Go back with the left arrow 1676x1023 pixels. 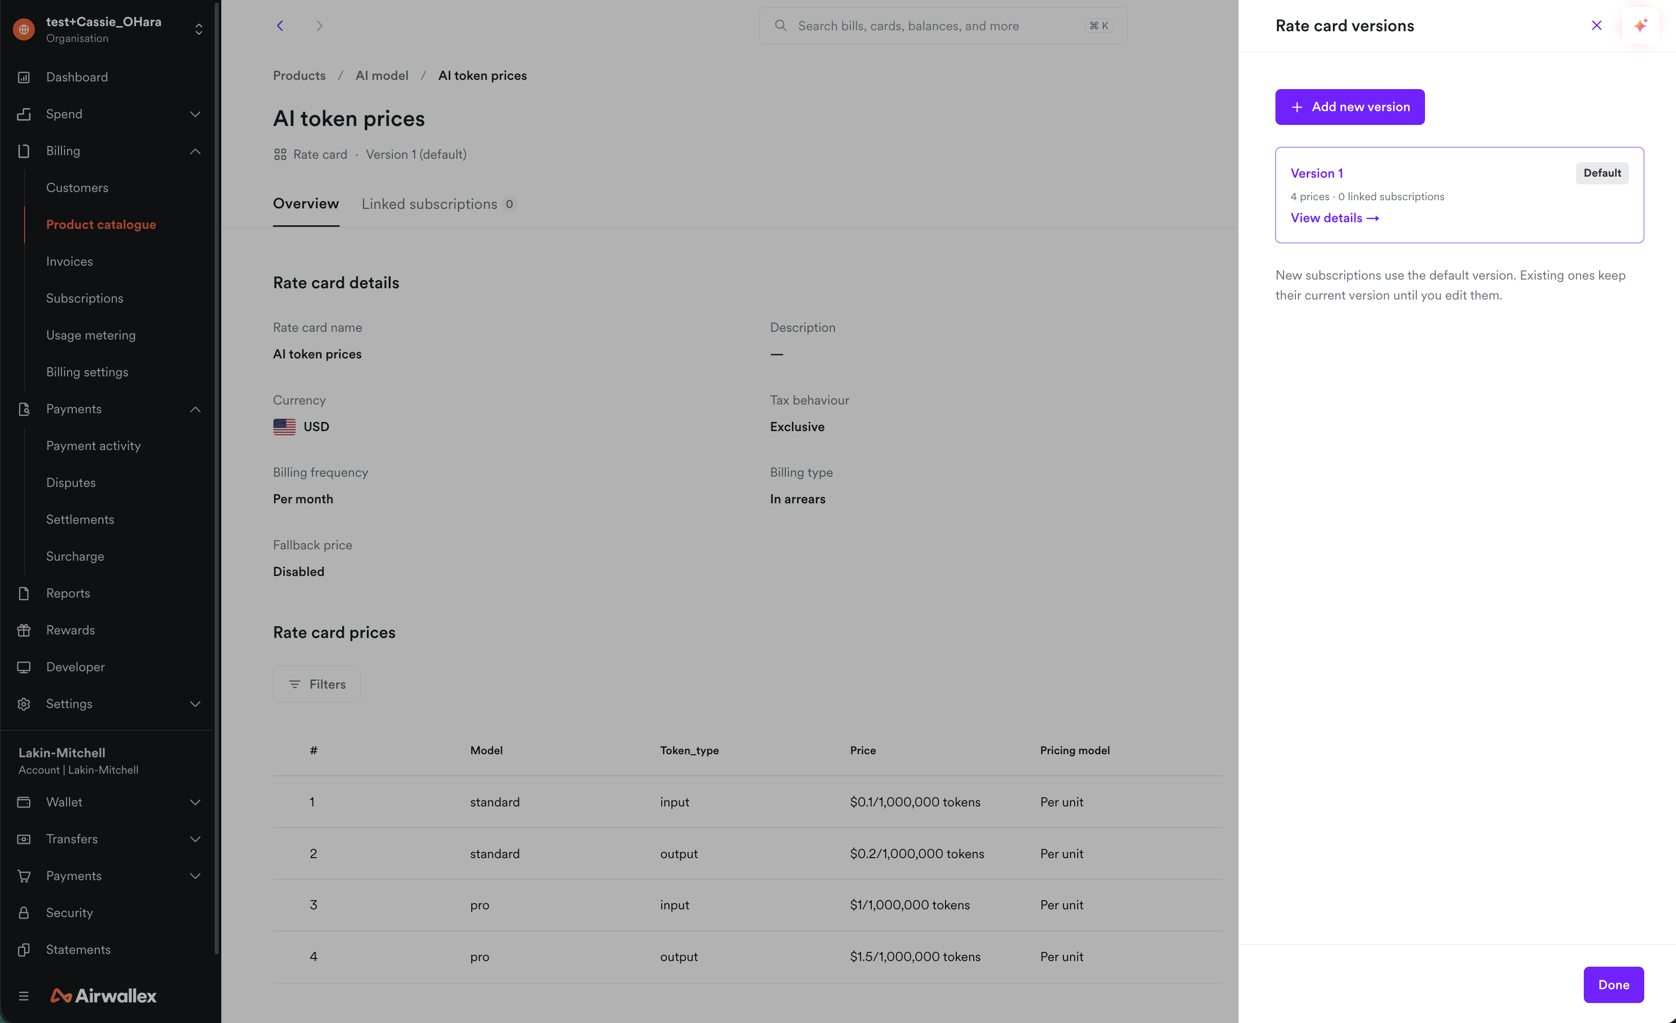(280, 26)
